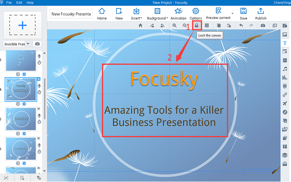Image resolution: width=291 pixels, height=182 pixels.
Task: Open frame 5 settings gear
Action: click(x=24, y=134)
